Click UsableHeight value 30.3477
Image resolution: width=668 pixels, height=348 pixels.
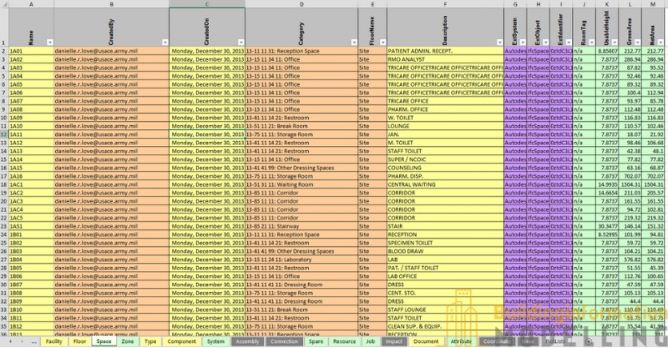[607, 226]
